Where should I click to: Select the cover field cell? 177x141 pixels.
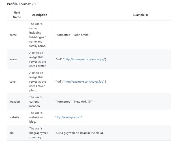17,81
